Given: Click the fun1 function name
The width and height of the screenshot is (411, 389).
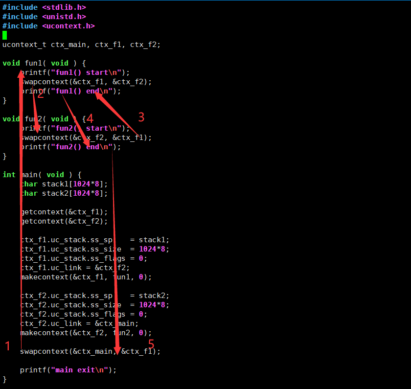Looking at the screenshot, I should click(33, 63).
